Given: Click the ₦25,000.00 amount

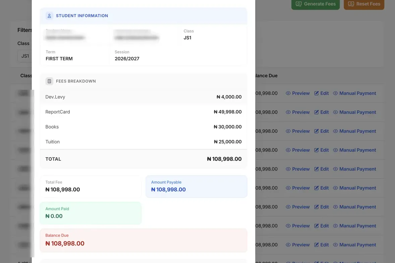Looking at the screenshot, I should coord(228,142).
